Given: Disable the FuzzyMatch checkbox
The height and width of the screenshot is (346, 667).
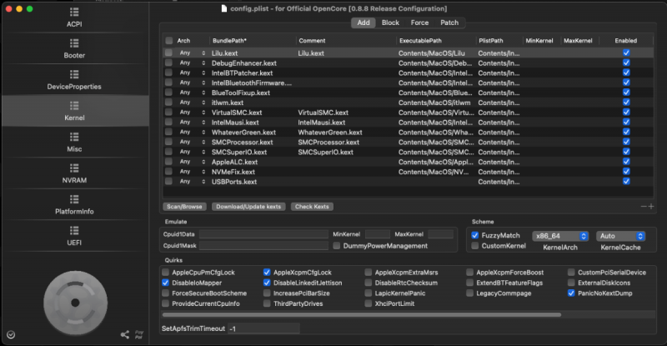Looking at the screenshot, I should pos(475,236).
